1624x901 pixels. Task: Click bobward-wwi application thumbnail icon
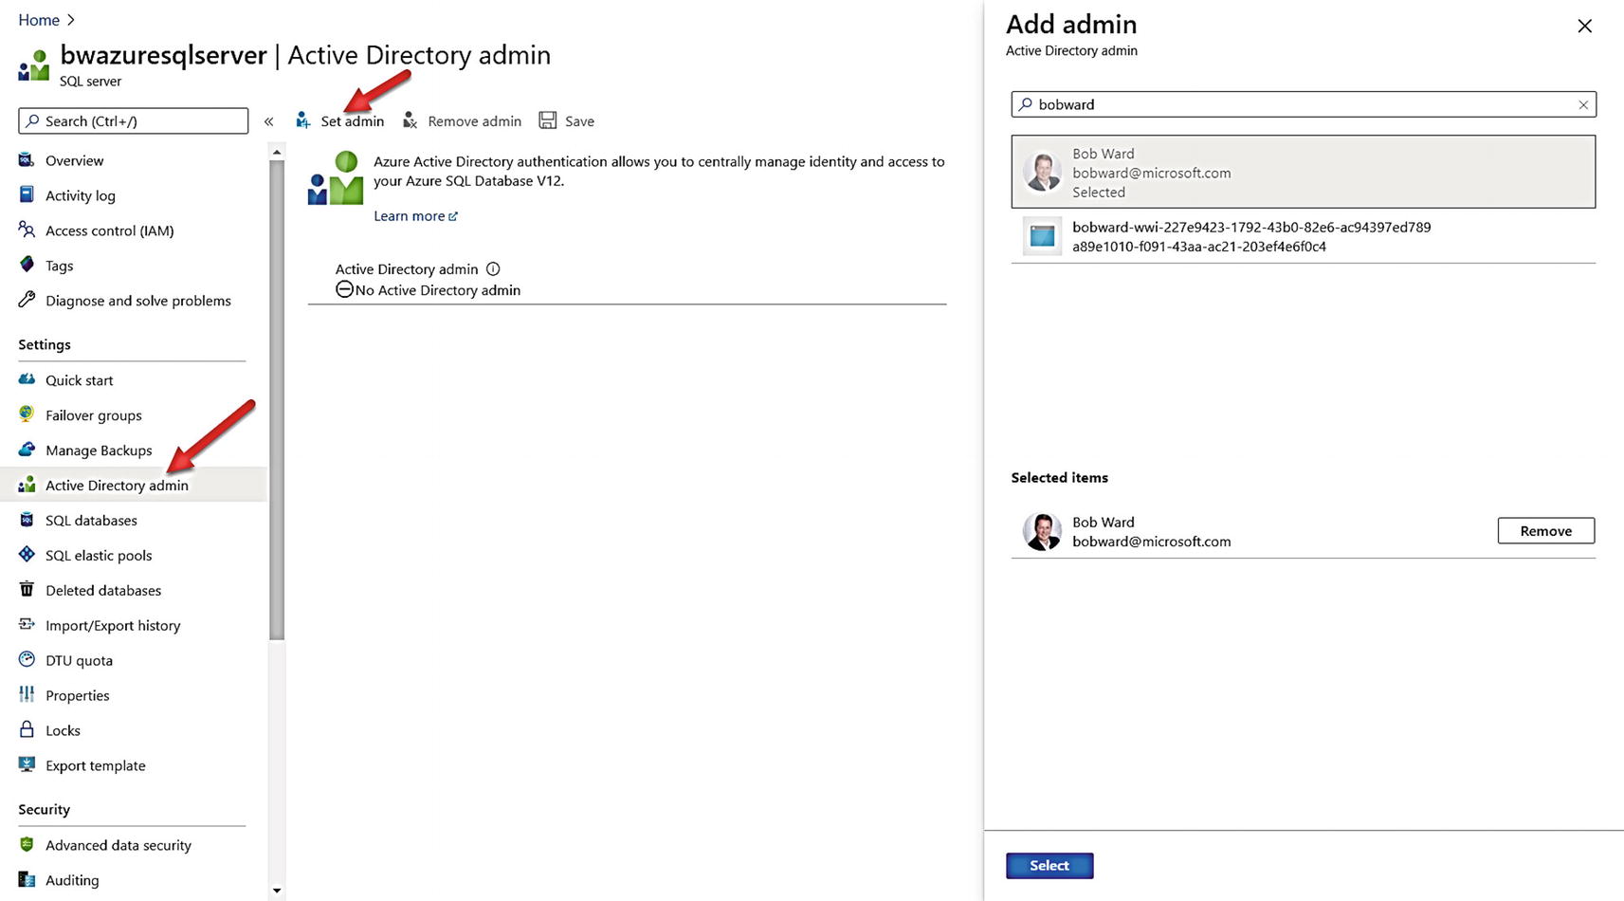pyautogui.click(x=1042, y=236)
